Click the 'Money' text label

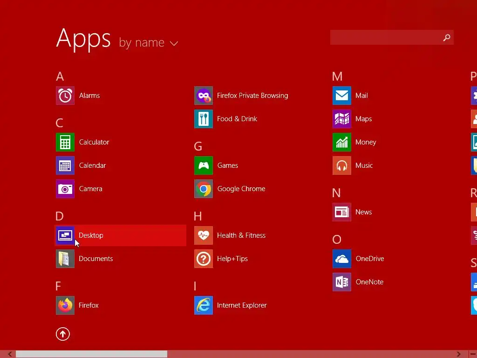coord(366,142)
